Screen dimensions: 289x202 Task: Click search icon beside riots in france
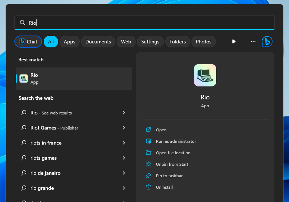pyautogui.click(x=24, y=143)
